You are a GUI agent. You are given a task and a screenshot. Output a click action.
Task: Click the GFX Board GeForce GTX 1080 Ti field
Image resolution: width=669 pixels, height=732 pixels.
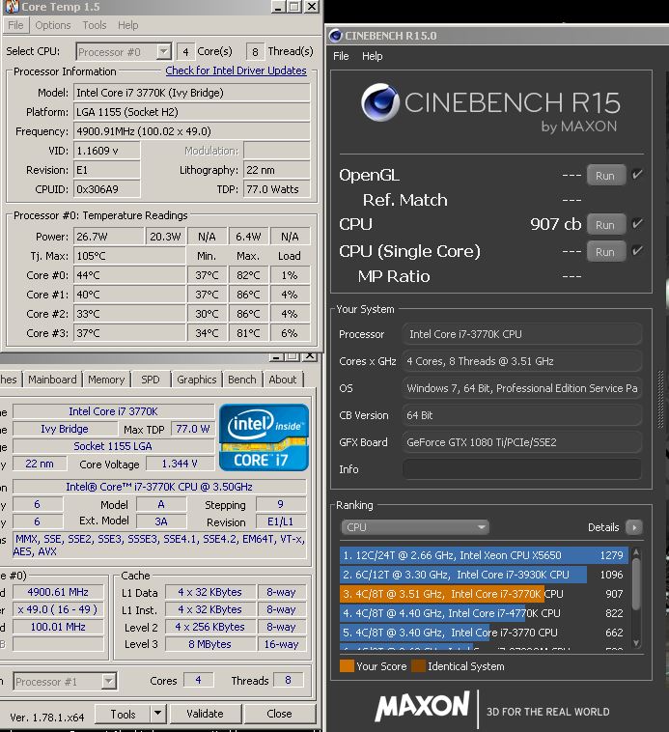click(x=521, y=442)
